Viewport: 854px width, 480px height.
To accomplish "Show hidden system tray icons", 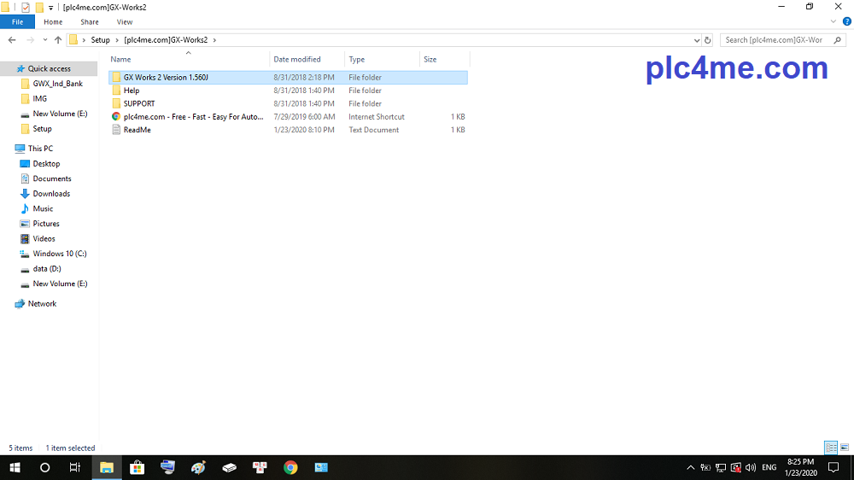I will 691,467.
